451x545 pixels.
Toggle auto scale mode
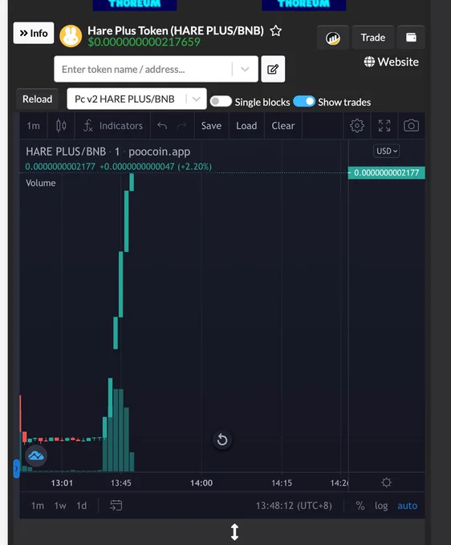(x=407, y=506)
